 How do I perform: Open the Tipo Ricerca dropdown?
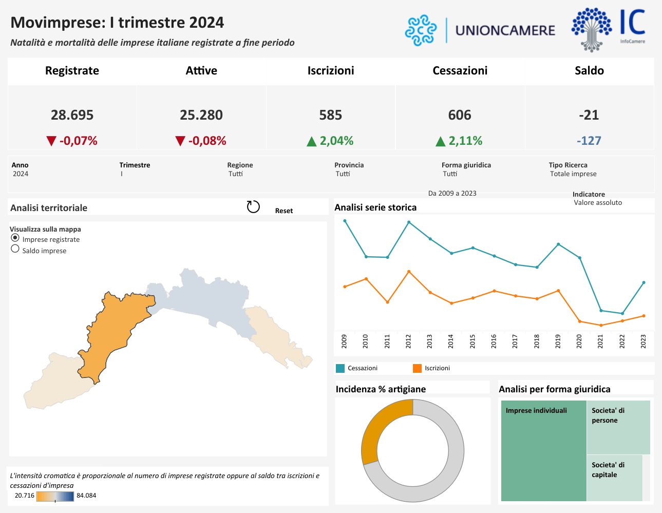(573, 174)
